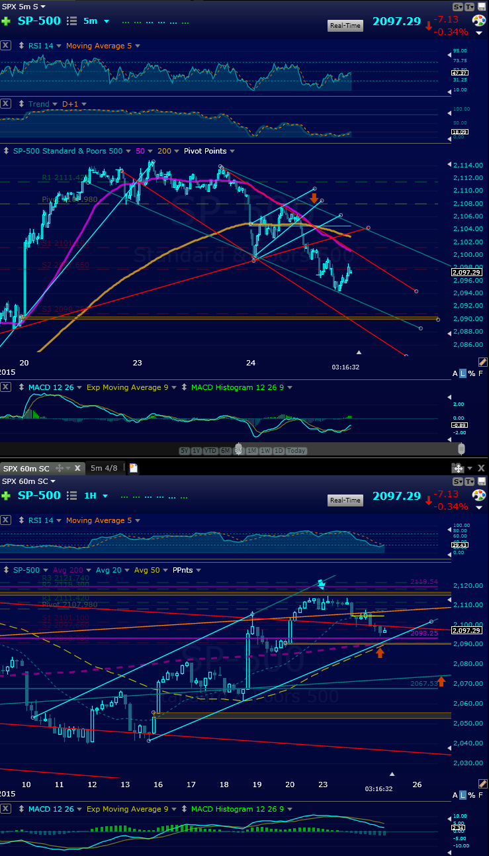The width and height of the screenshot is (489, 856).
Task: Click the green plus icon on the 1H chart
Action: [x=6, y=496]
